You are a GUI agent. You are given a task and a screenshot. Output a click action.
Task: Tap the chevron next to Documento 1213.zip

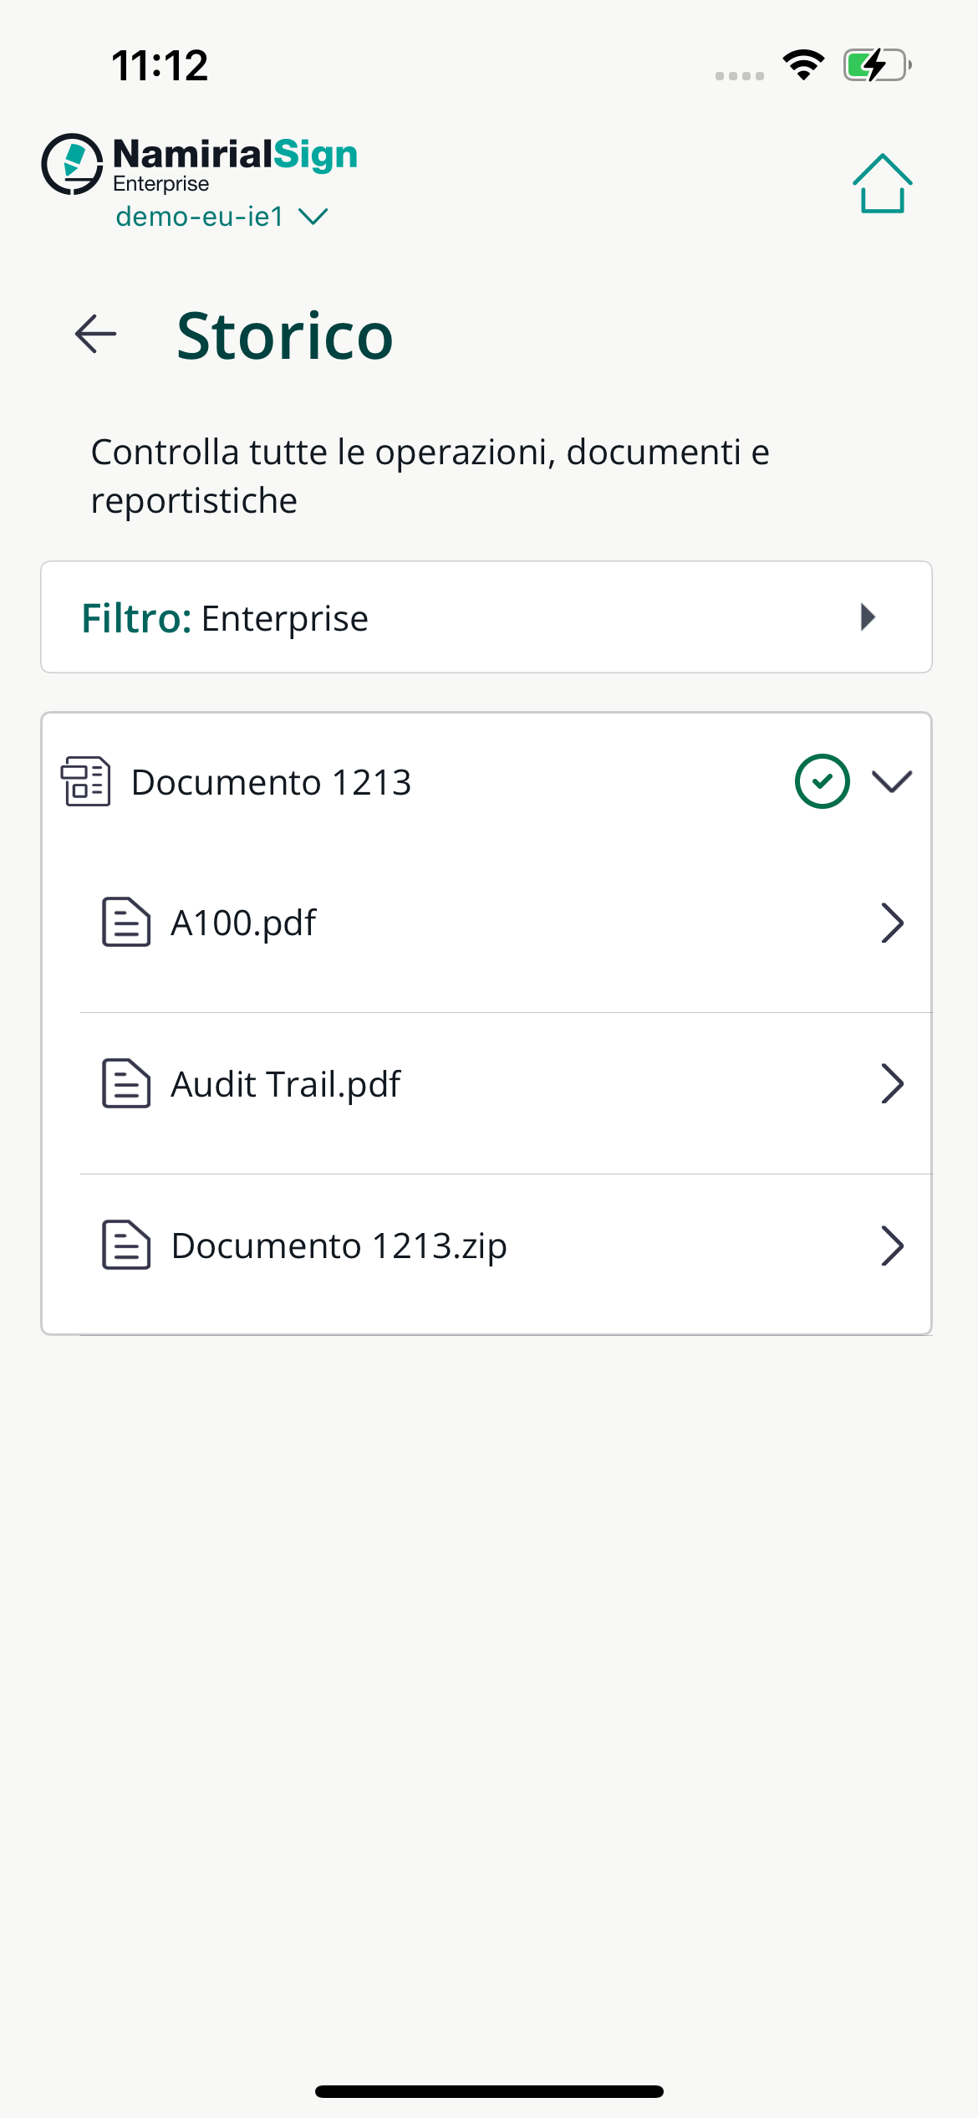click(893, 1246)
